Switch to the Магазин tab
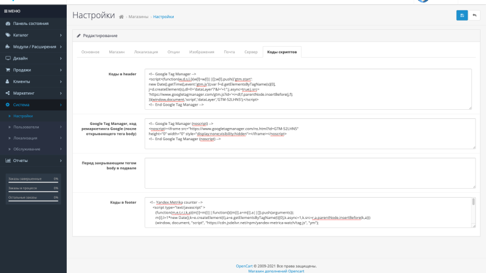This screenshot has height=273, width=486. [117, 52]
